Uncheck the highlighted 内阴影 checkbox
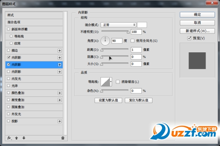This screenshot has width=220, height=146. [x=9, y=64]
